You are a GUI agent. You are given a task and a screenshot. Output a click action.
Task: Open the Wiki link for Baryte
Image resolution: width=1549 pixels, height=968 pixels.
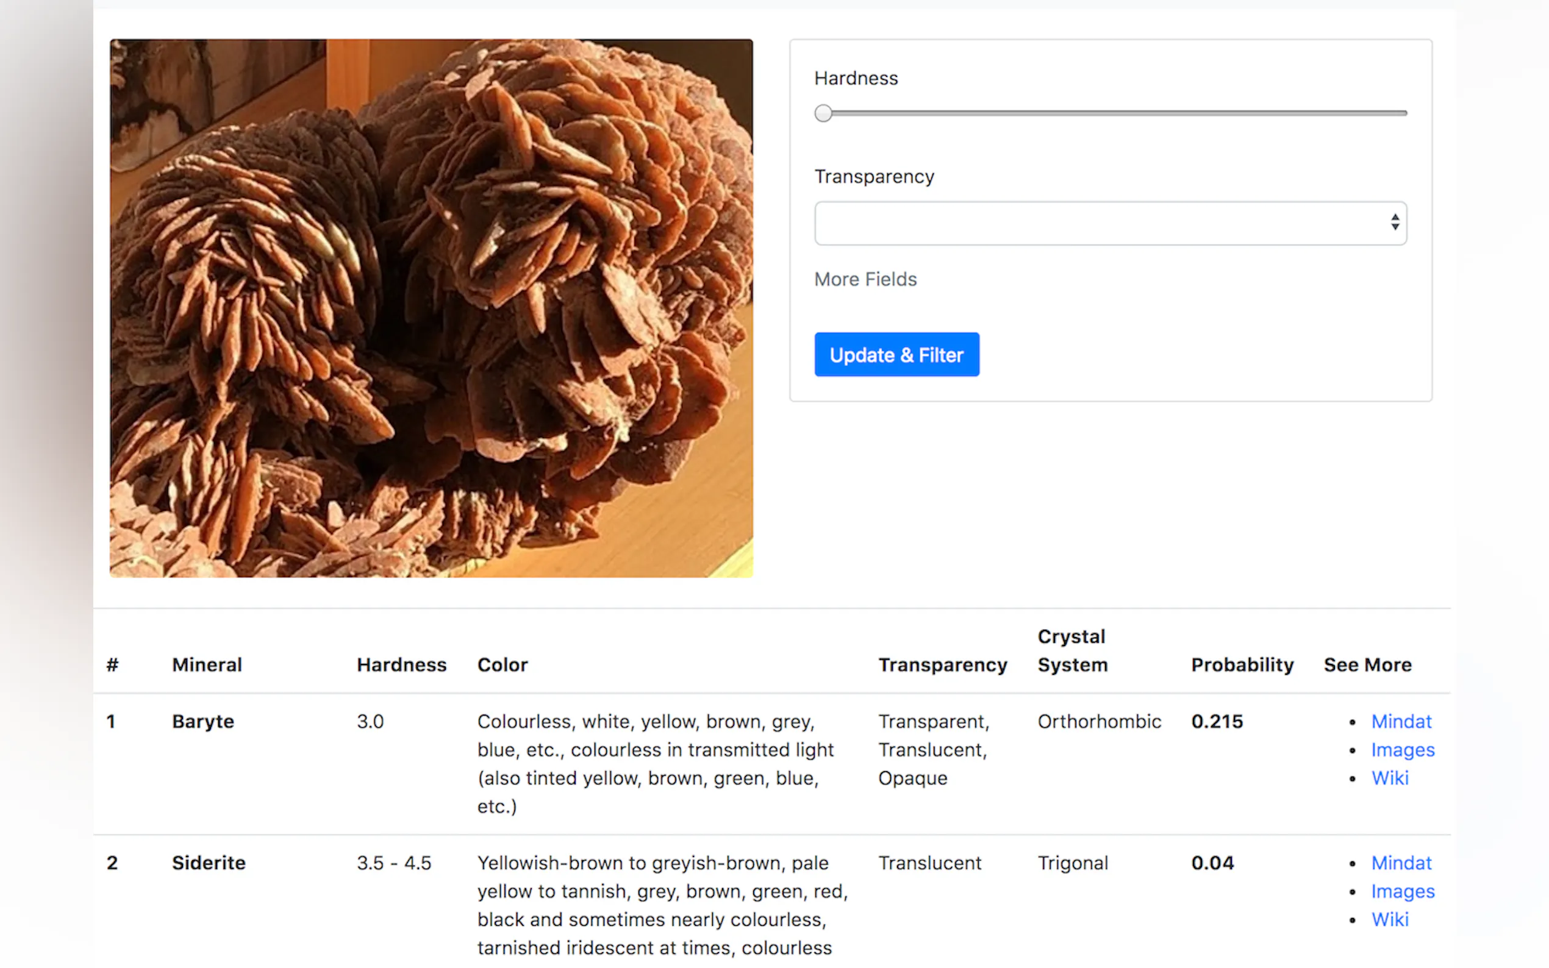1390,777
